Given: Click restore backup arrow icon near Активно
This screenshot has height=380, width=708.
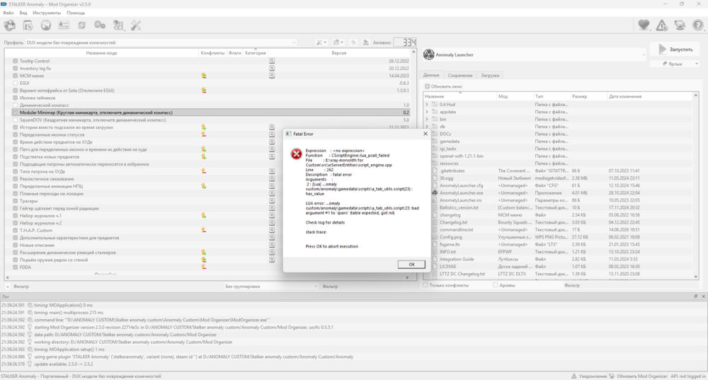Looking at the screenshot, I should click(x=353, y=42).
